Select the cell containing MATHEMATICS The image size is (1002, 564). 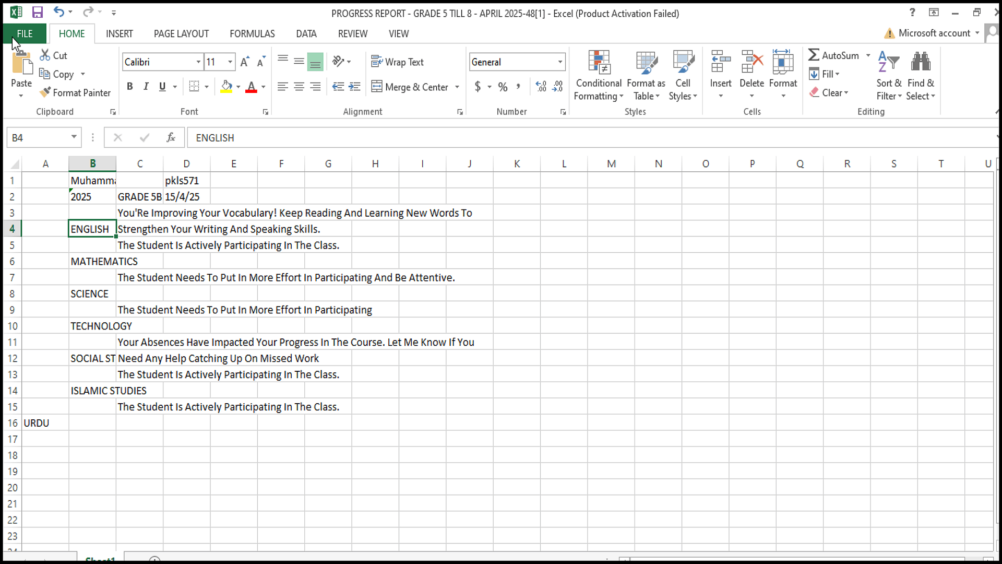click(x=92, y=261)
